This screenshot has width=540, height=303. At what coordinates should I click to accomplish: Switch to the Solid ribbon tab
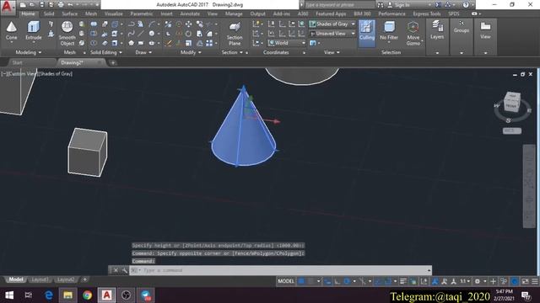(49, 13)
